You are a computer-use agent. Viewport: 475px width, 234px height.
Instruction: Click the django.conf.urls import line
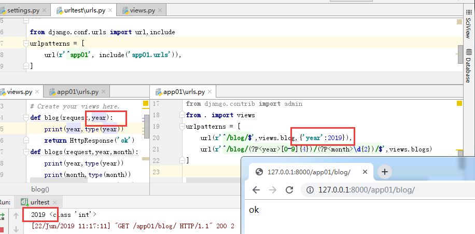(x=102, y=32)
